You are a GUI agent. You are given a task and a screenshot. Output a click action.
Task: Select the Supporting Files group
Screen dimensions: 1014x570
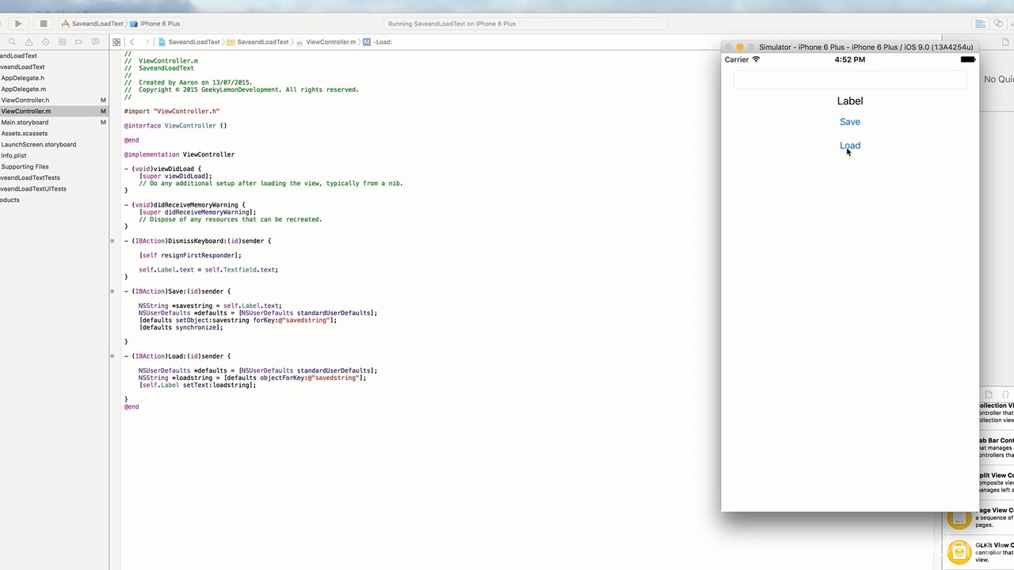(25, 167)
